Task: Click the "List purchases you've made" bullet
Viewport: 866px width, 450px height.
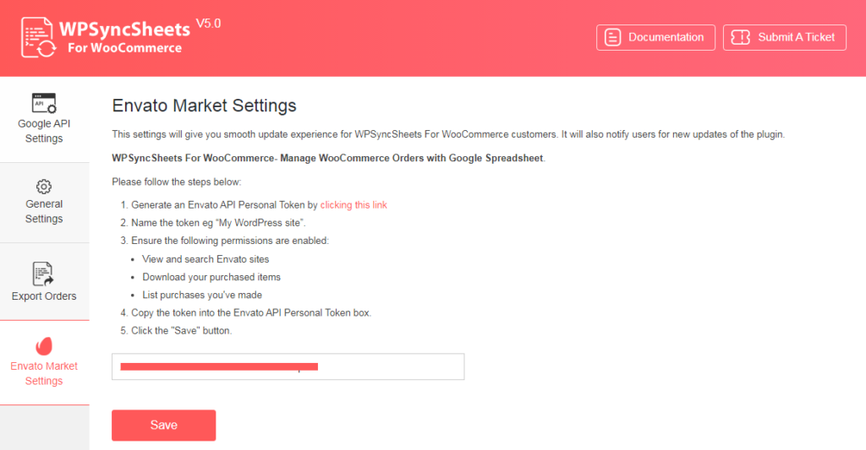Action: pyautogui.click(x=202, y=295)
